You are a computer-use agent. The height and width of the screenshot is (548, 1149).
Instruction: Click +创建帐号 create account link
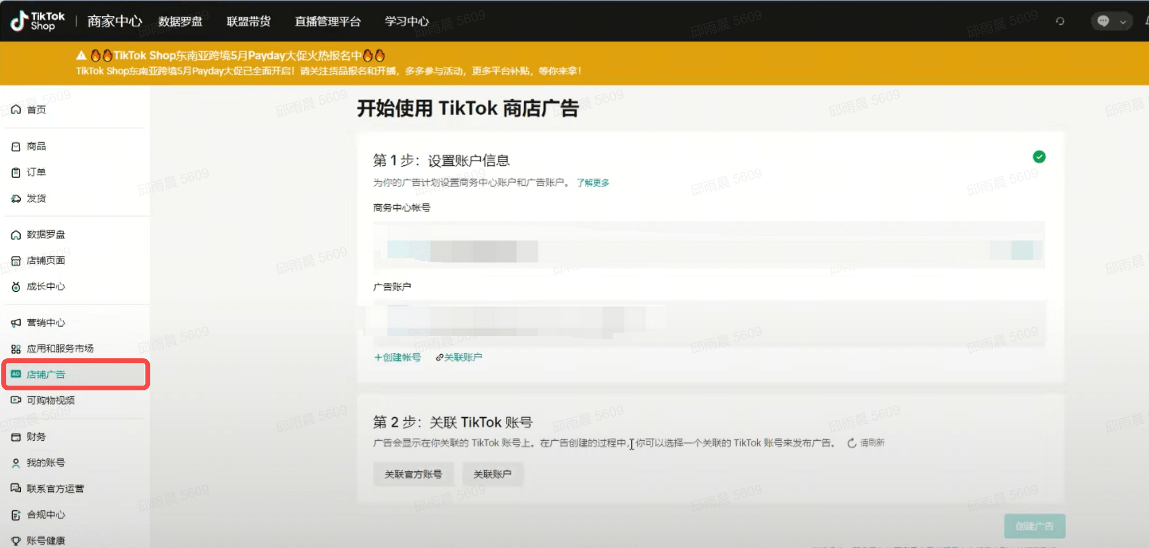[397, 358]
